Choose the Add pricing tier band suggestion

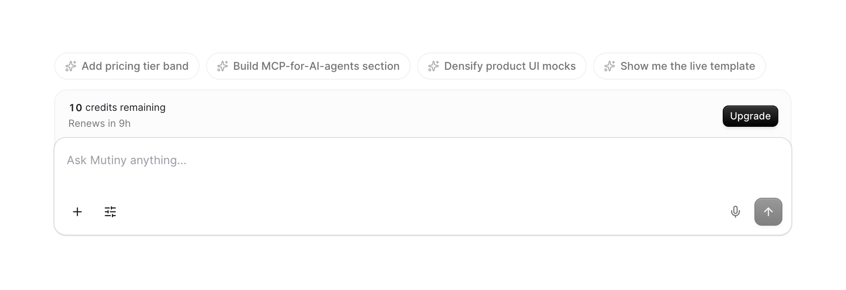pyautogui.click(x=127, y=66)
